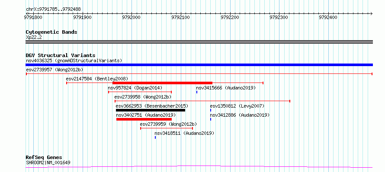Click the ruler's right arrowhead end
This screenshot has width=385, height=172.
coord(371,13)
